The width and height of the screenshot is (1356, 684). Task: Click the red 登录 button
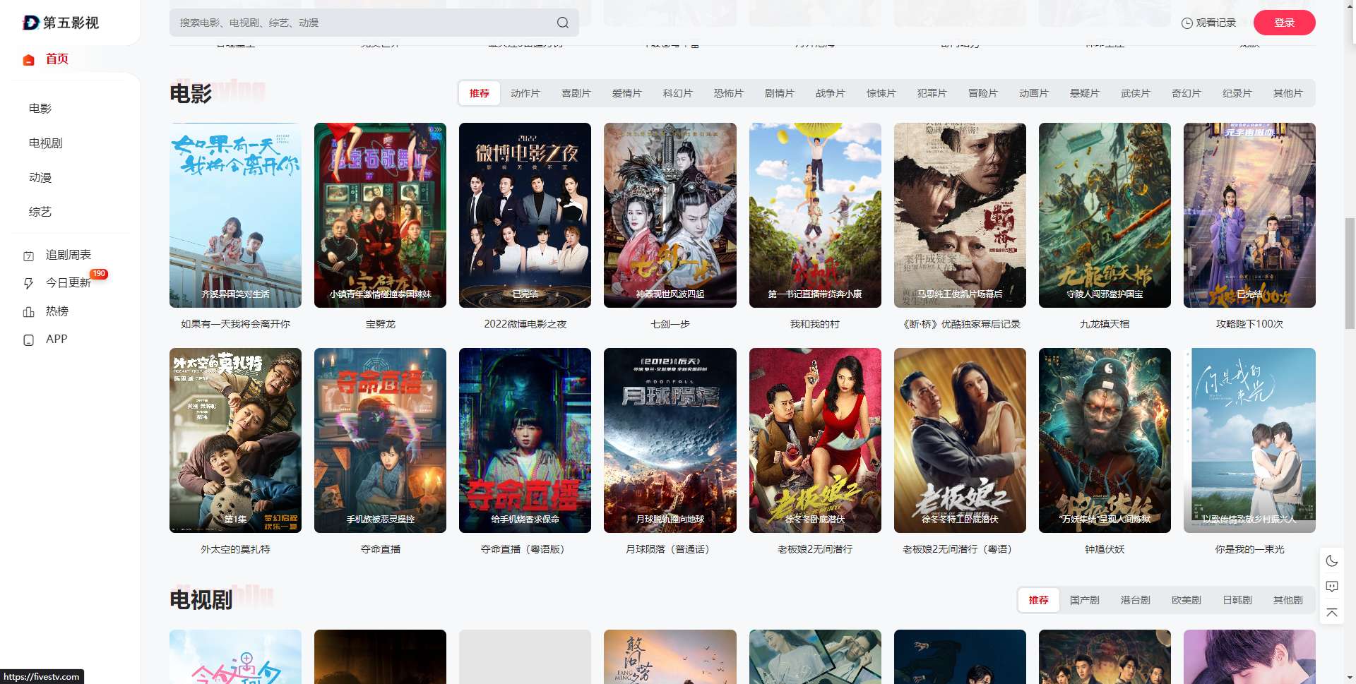(1283, 23)
